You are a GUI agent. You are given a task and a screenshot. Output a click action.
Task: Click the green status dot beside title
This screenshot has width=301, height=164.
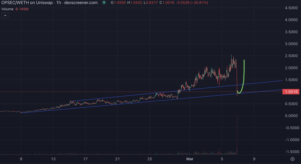[104, 2]
